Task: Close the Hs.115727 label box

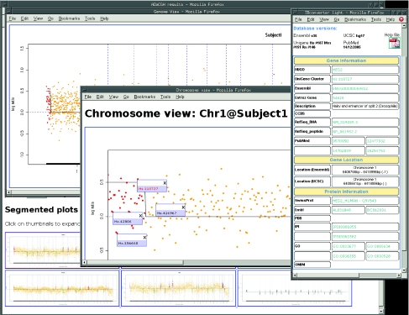Action: click(x=165, y=183)
